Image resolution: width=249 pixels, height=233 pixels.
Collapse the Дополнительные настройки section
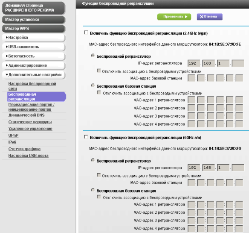tap(34, 75)
